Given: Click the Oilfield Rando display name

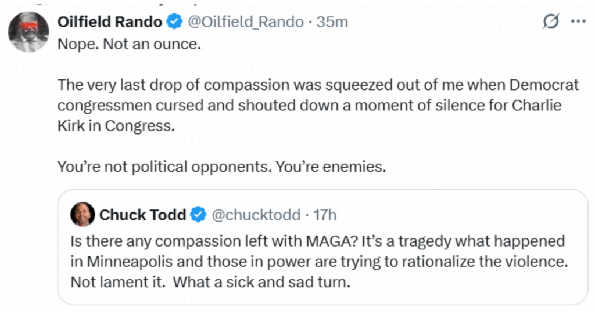Looking at the screenshot, I should (x=109, y=22).
